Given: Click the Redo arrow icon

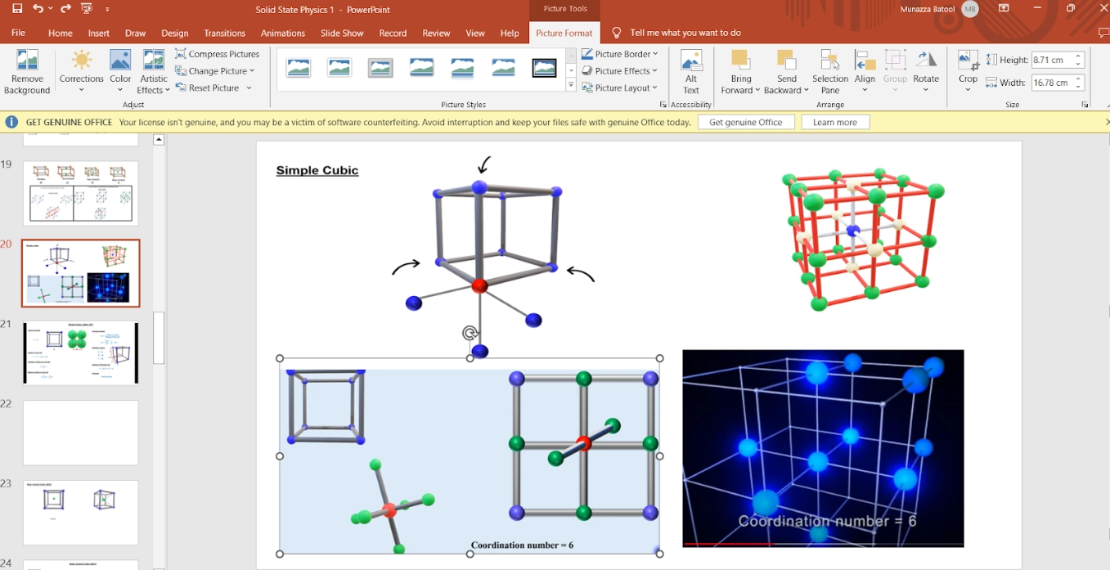Looking at the screenshot, I should click(x=65, y=9).
